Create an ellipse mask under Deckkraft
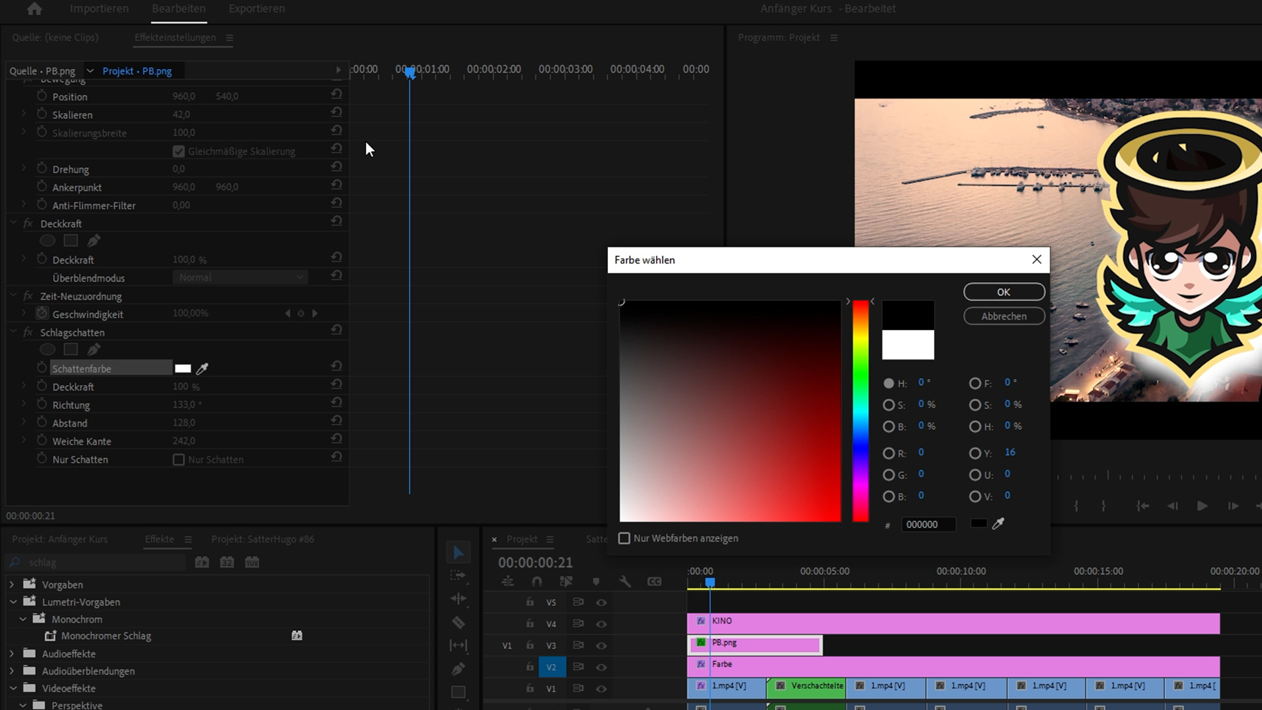The height and width of the screenshot is (710, 1262). click(x=47, y=241)
